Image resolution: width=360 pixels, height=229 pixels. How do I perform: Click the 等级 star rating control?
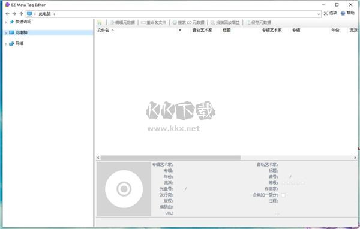coord(293,183)
